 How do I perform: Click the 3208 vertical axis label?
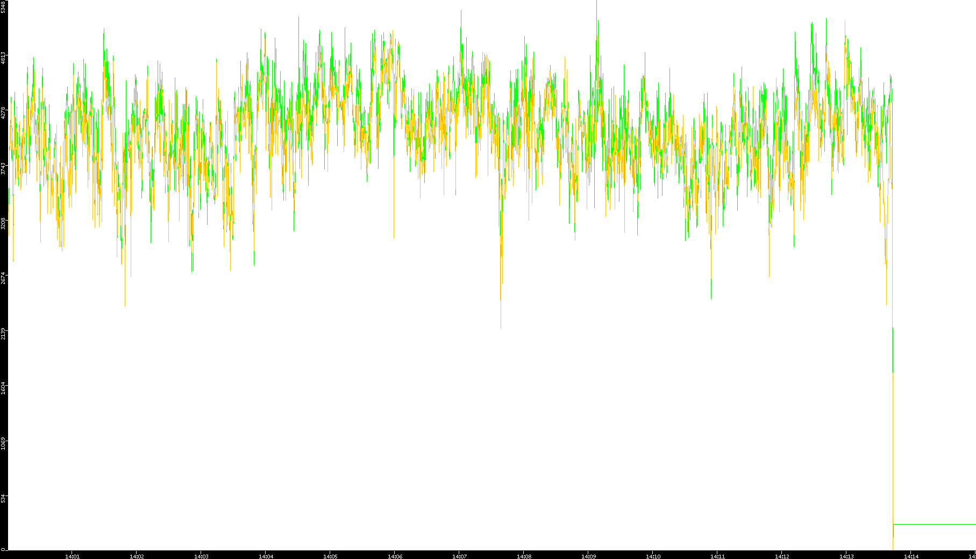pyautogui.click(x=3, y=224)
